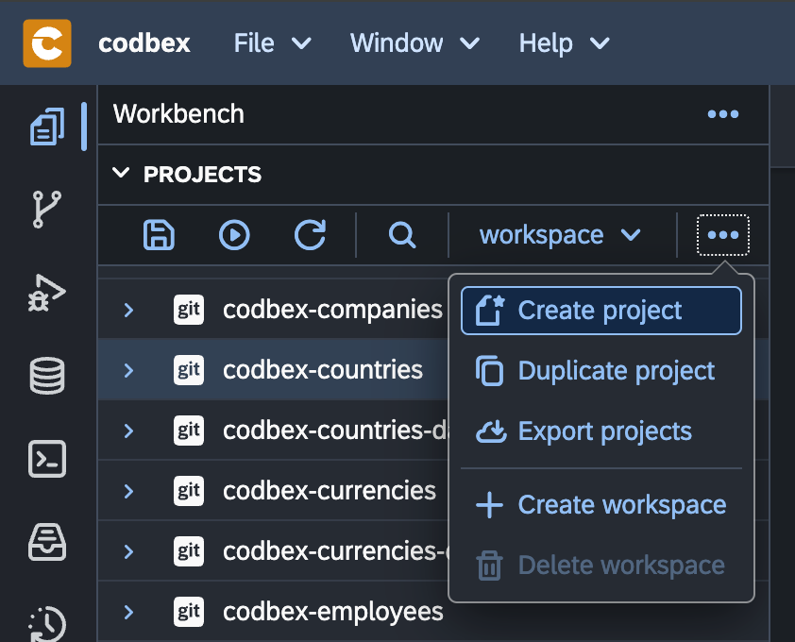Open the inbox tray sidebar icon

point(47,542)
